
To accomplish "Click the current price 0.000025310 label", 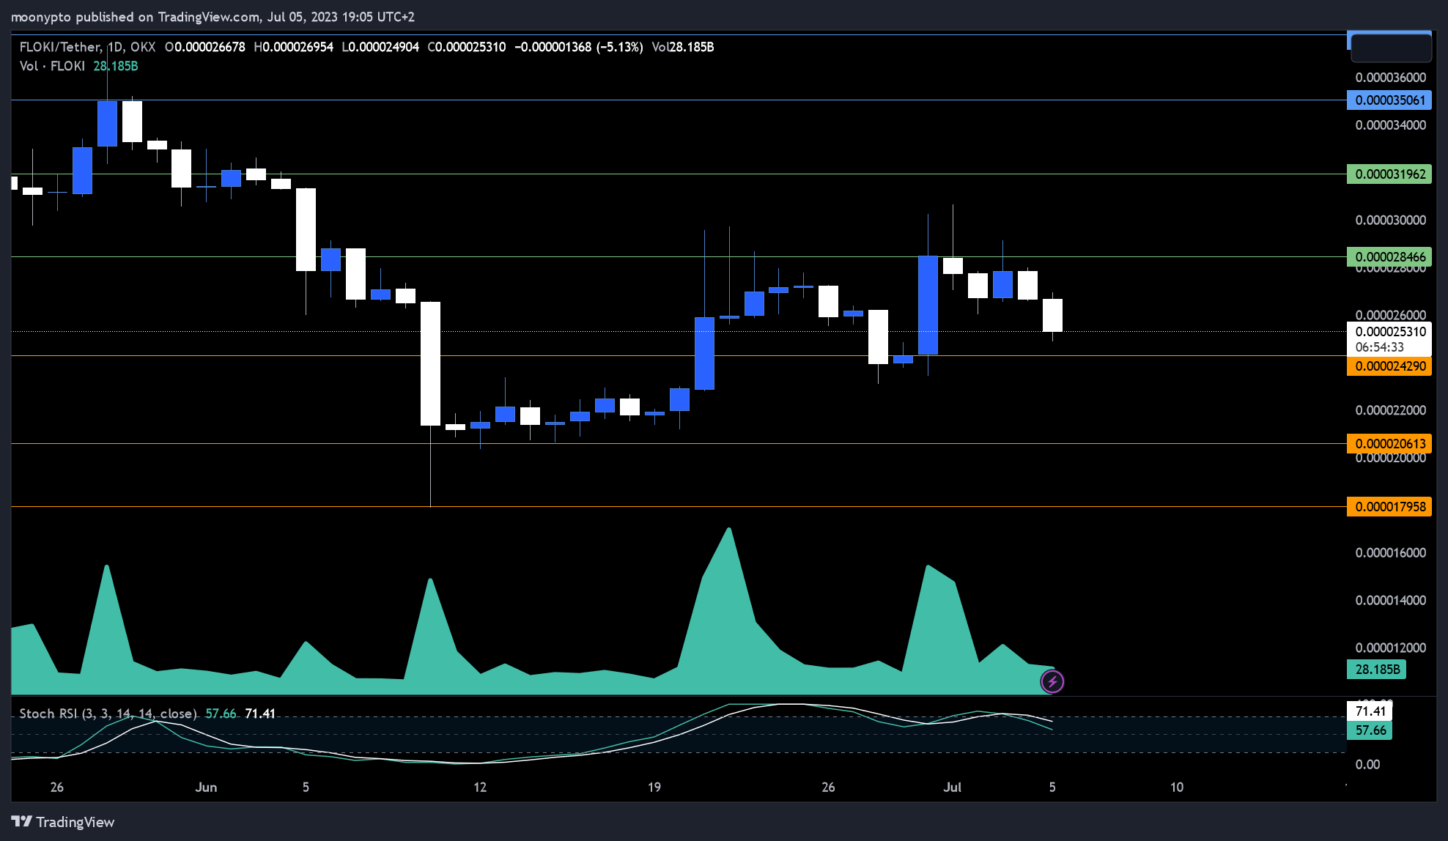I will click(x=1390, y=332).
